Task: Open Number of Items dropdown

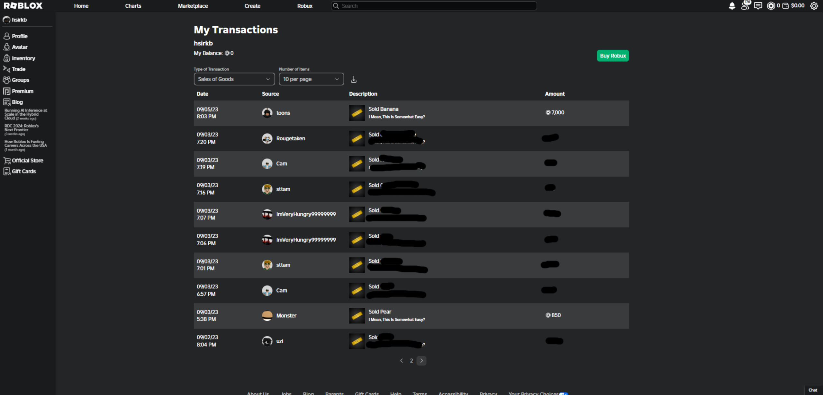Action: [311, 79]
